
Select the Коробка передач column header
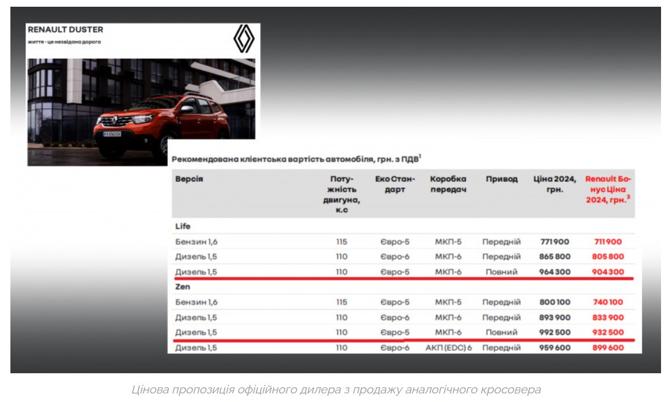448,184
